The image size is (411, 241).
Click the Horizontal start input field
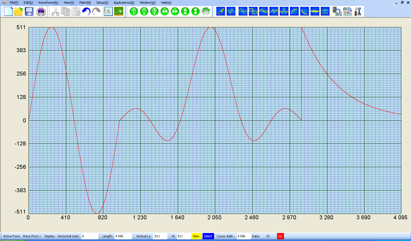tap(90, 236)
